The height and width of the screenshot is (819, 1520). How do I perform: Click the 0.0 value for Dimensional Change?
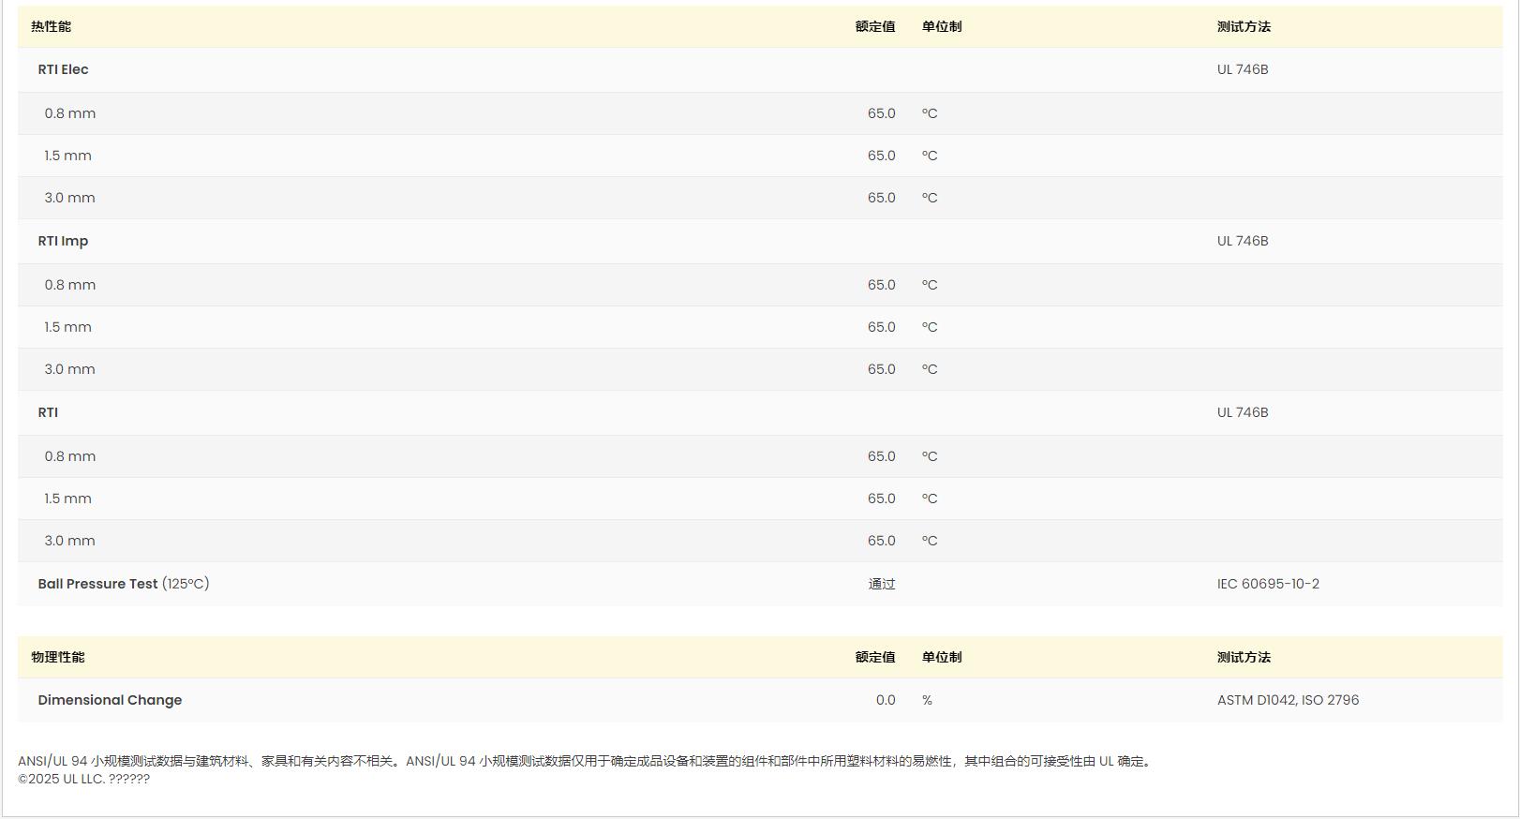[x=885, y=700]
